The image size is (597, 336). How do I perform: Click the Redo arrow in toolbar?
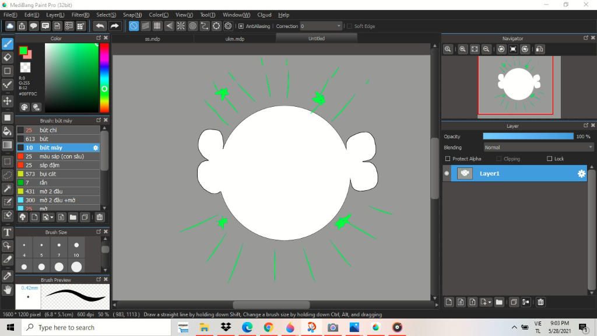[x=114, y=26]
